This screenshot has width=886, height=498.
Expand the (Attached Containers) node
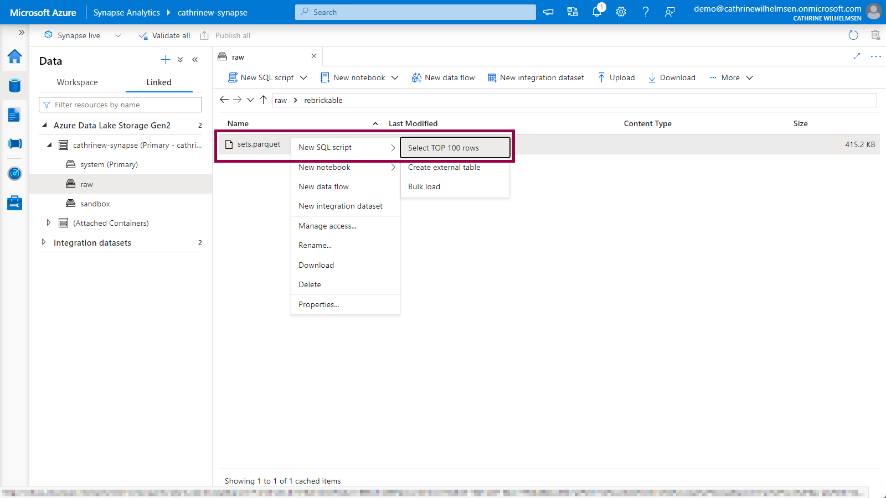49,223
